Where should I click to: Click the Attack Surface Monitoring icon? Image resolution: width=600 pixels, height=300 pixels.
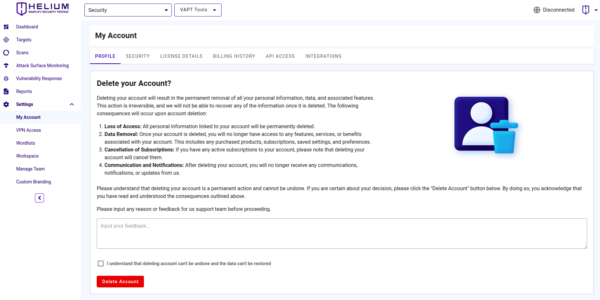coord(6,66)
